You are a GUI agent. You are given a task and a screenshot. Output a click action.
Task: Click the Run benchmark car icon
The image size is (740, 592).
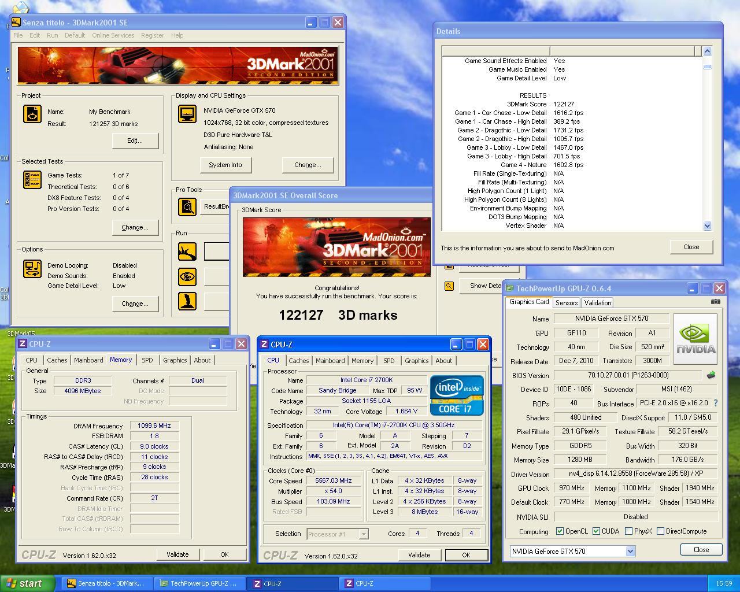coord(187,251)
